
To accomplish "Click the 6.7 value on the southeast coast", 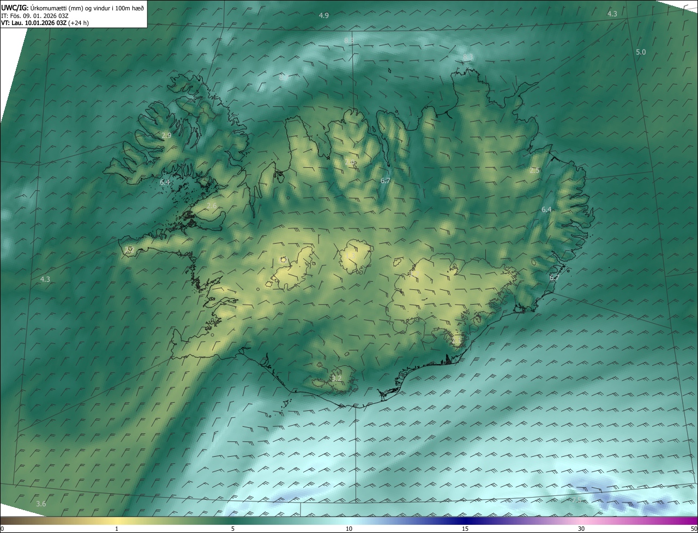I will [555, 277].
